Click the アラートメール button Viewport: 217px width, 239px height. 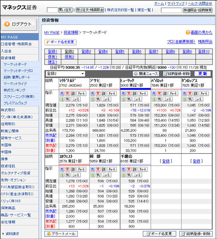coord(61,234)
